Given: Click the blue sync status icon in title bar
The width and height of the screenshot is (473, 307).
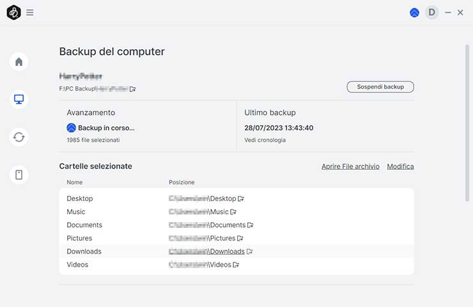Looking at the screenshot, I should 414,12.
